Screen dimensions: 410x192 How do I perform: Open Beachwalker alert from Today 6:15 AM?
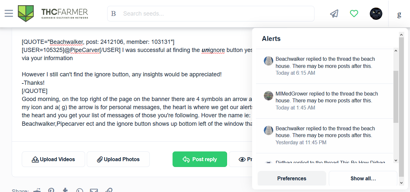pyautogui.click(x=325, y=66)
